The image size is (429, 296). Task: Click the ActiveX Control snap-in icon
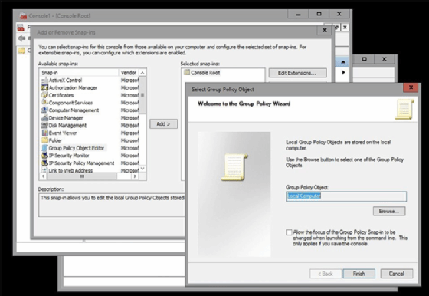pos(44,81)
